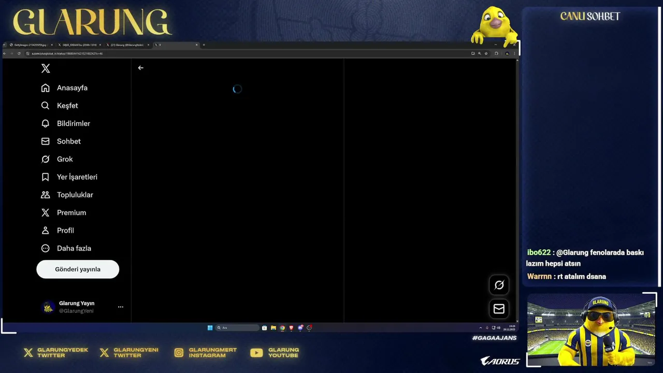Image resolution: width=663 pixels, height=373 pixels.
Task: Click the webcam mascot video thumbnail
Action: click(x=590, y=329)
